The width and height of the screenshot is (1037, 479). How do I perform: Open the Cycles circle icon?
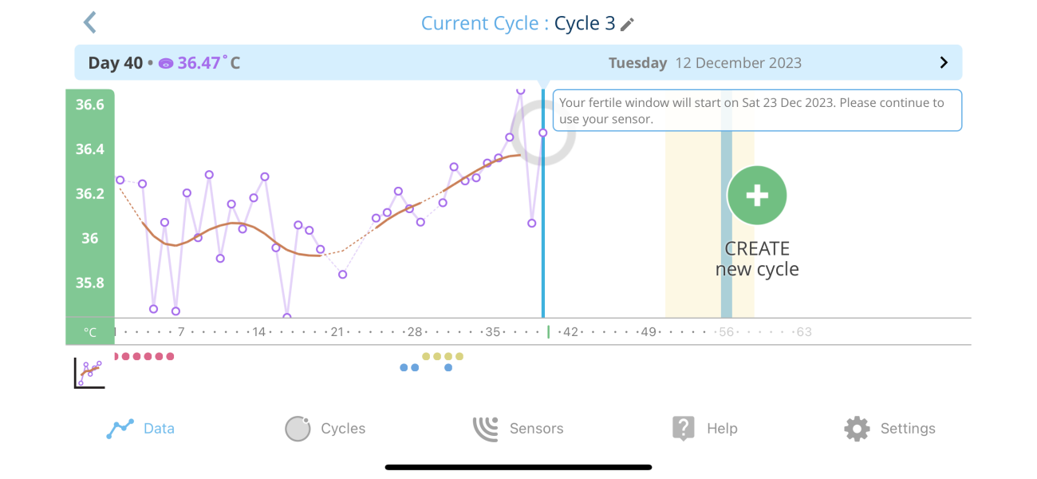click(298, 428)
